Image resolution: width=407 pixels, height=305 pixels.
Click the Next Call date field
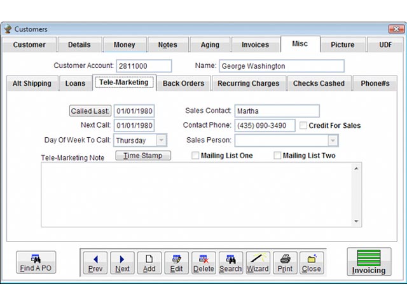pos(134,126)
